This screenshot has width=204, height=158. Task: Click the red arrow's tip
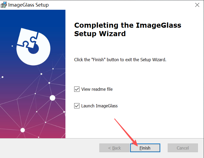tap(137, 146)
